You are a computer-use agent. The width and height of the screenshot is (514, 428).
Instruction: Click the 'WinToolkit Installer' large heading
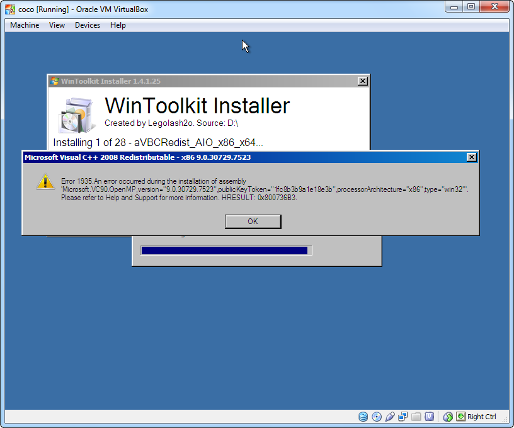click(197, 106)
